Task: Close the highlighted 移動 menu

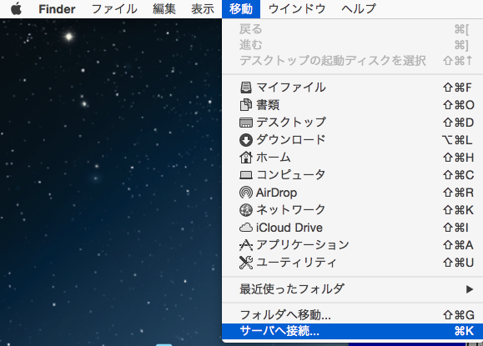Action: [241, 9]
